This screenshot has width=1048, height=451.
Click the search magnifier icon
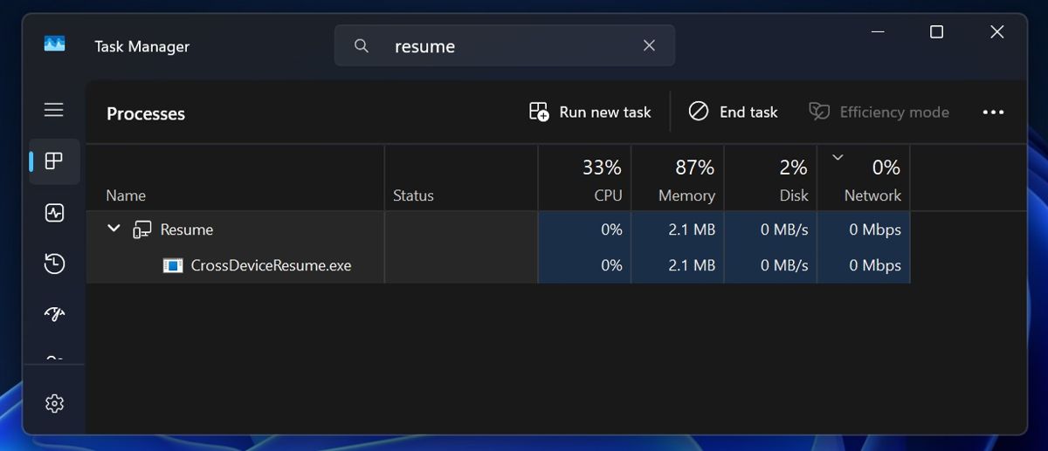(362, 45)
